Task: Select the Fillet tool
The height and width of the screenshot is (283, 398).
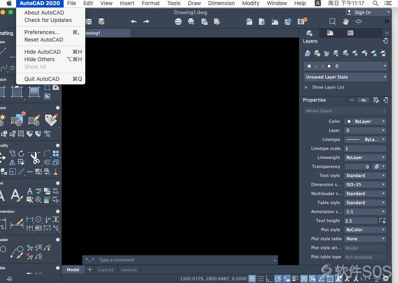Action: pos(47,153)
